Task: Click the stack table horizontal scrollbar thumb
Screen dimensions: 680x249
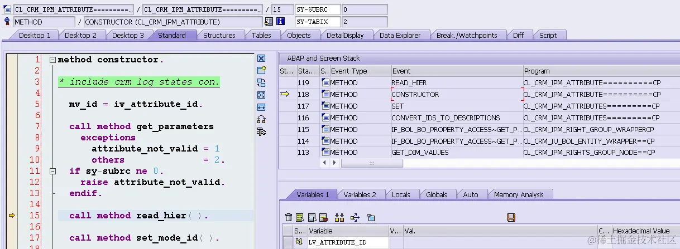Action: (372, 163)
